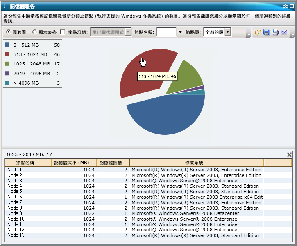Sort by 節點名稱 column header
Viewport: 297px width, 246px height.
pos(28,163)
